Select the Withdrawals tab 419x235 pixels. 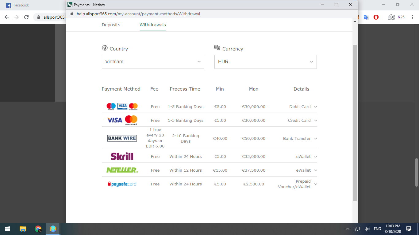coord(153,25)
